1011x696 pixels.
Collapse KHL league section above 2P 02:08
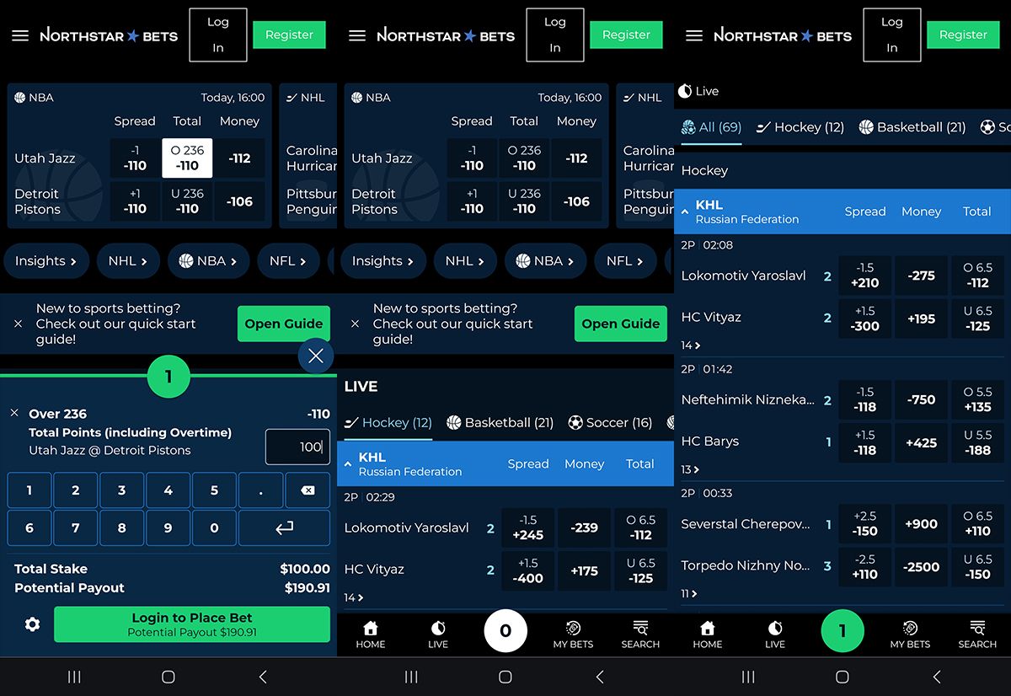(x=685, y=211)
